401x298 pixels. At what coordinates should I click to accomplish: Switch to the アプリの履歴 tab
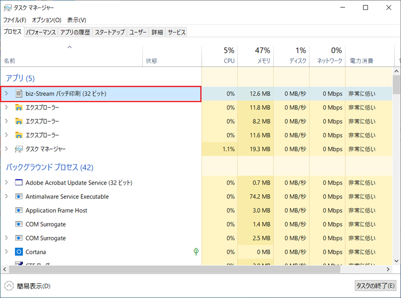75,32
